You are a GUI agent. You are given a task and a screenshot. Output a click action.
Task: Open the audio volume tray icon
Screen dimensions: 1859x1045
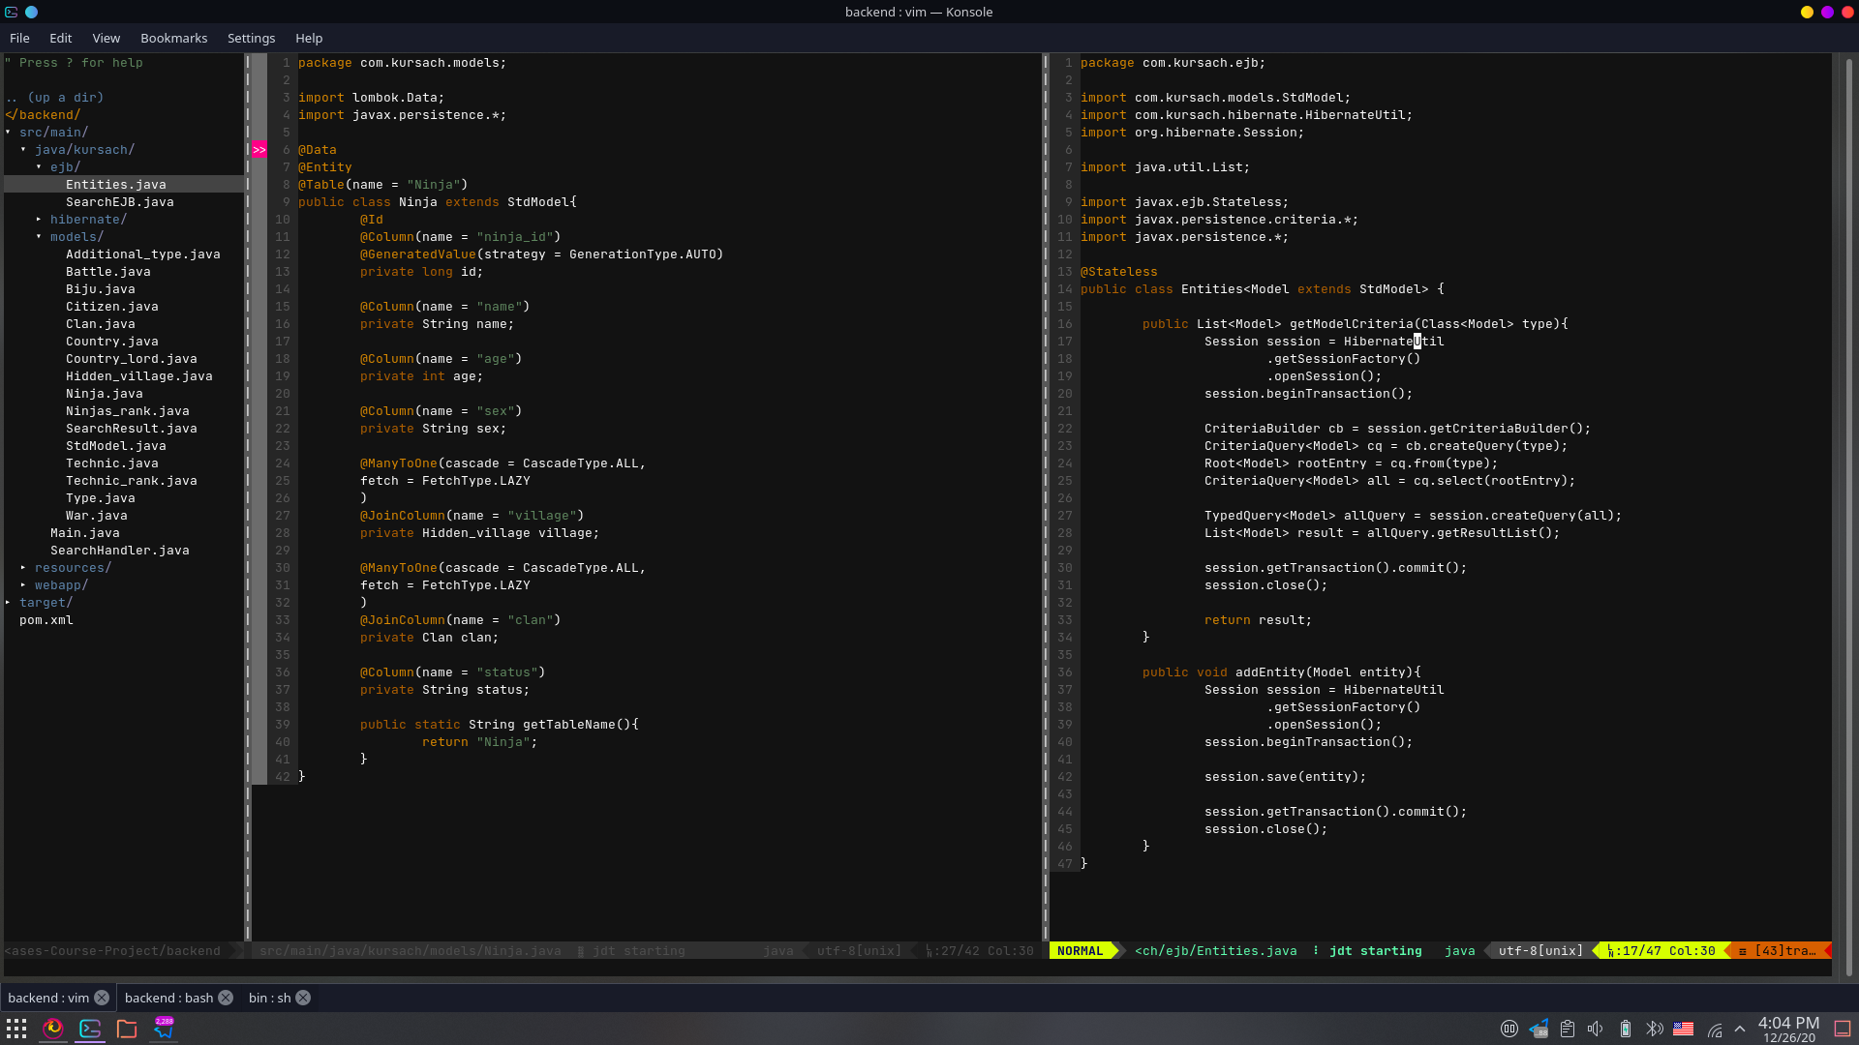1596,1030
